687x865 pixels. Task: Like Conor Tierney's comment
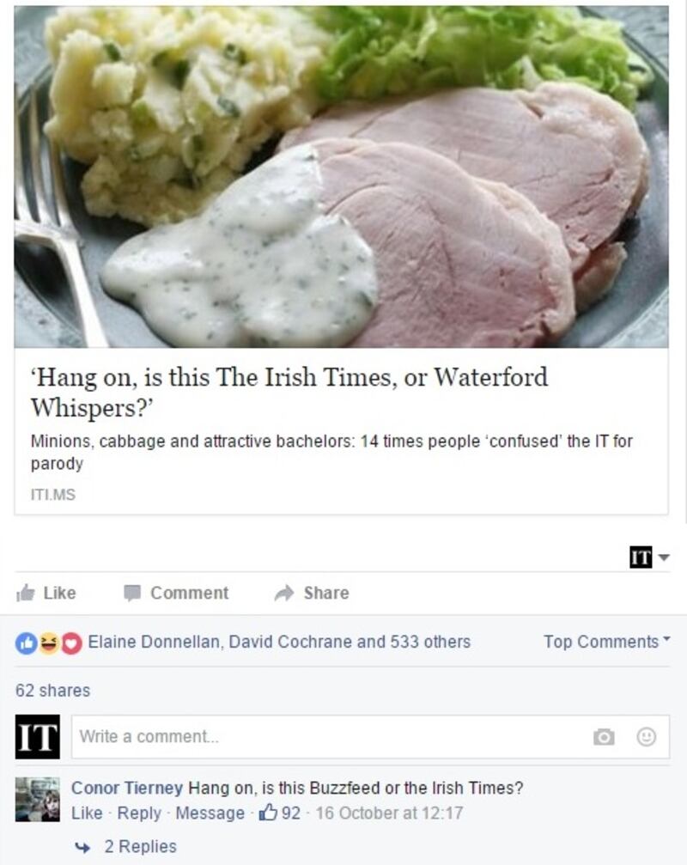[x=87, y=813]
